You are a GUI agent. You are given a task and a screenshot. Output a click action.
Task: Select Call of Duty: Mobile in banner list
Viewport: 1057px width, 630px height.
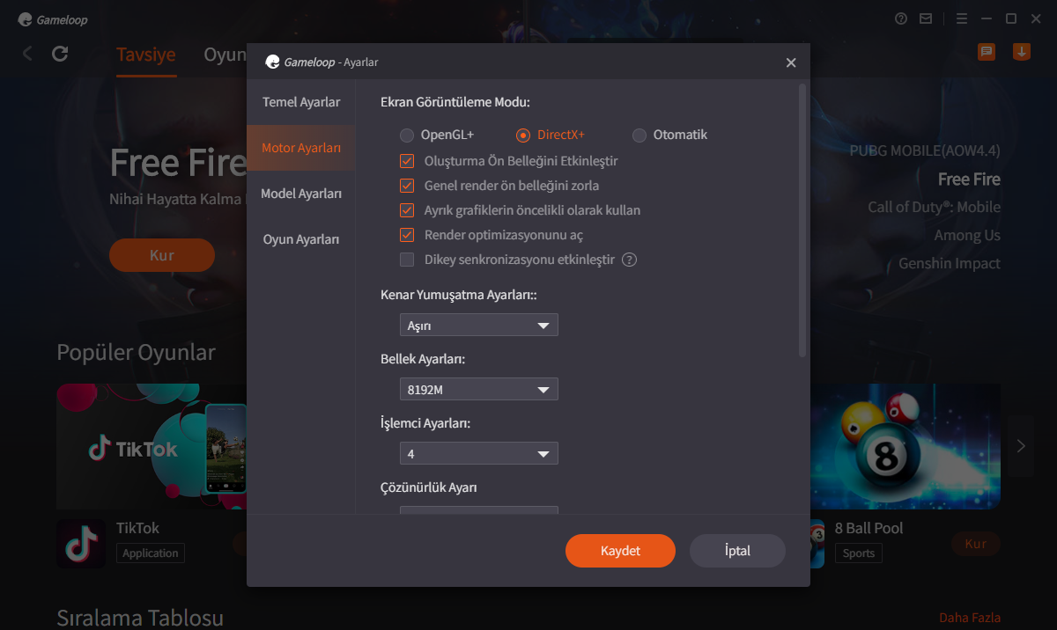point(935,207)
